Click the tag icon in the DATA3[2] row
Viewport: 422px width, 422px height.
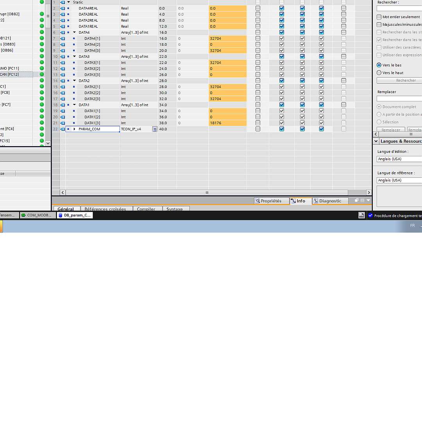tap(63, 69)
